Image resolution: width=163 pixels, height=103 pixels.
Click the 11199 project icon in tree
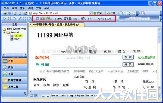pos(12,36)
